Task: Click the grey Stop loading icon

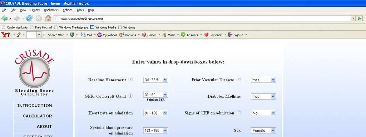Action: [39, 18]
